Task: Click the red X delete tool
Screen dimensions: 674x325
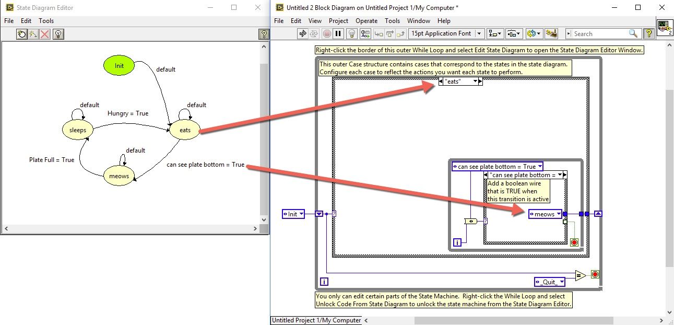Action: click(x=45, y=34)
